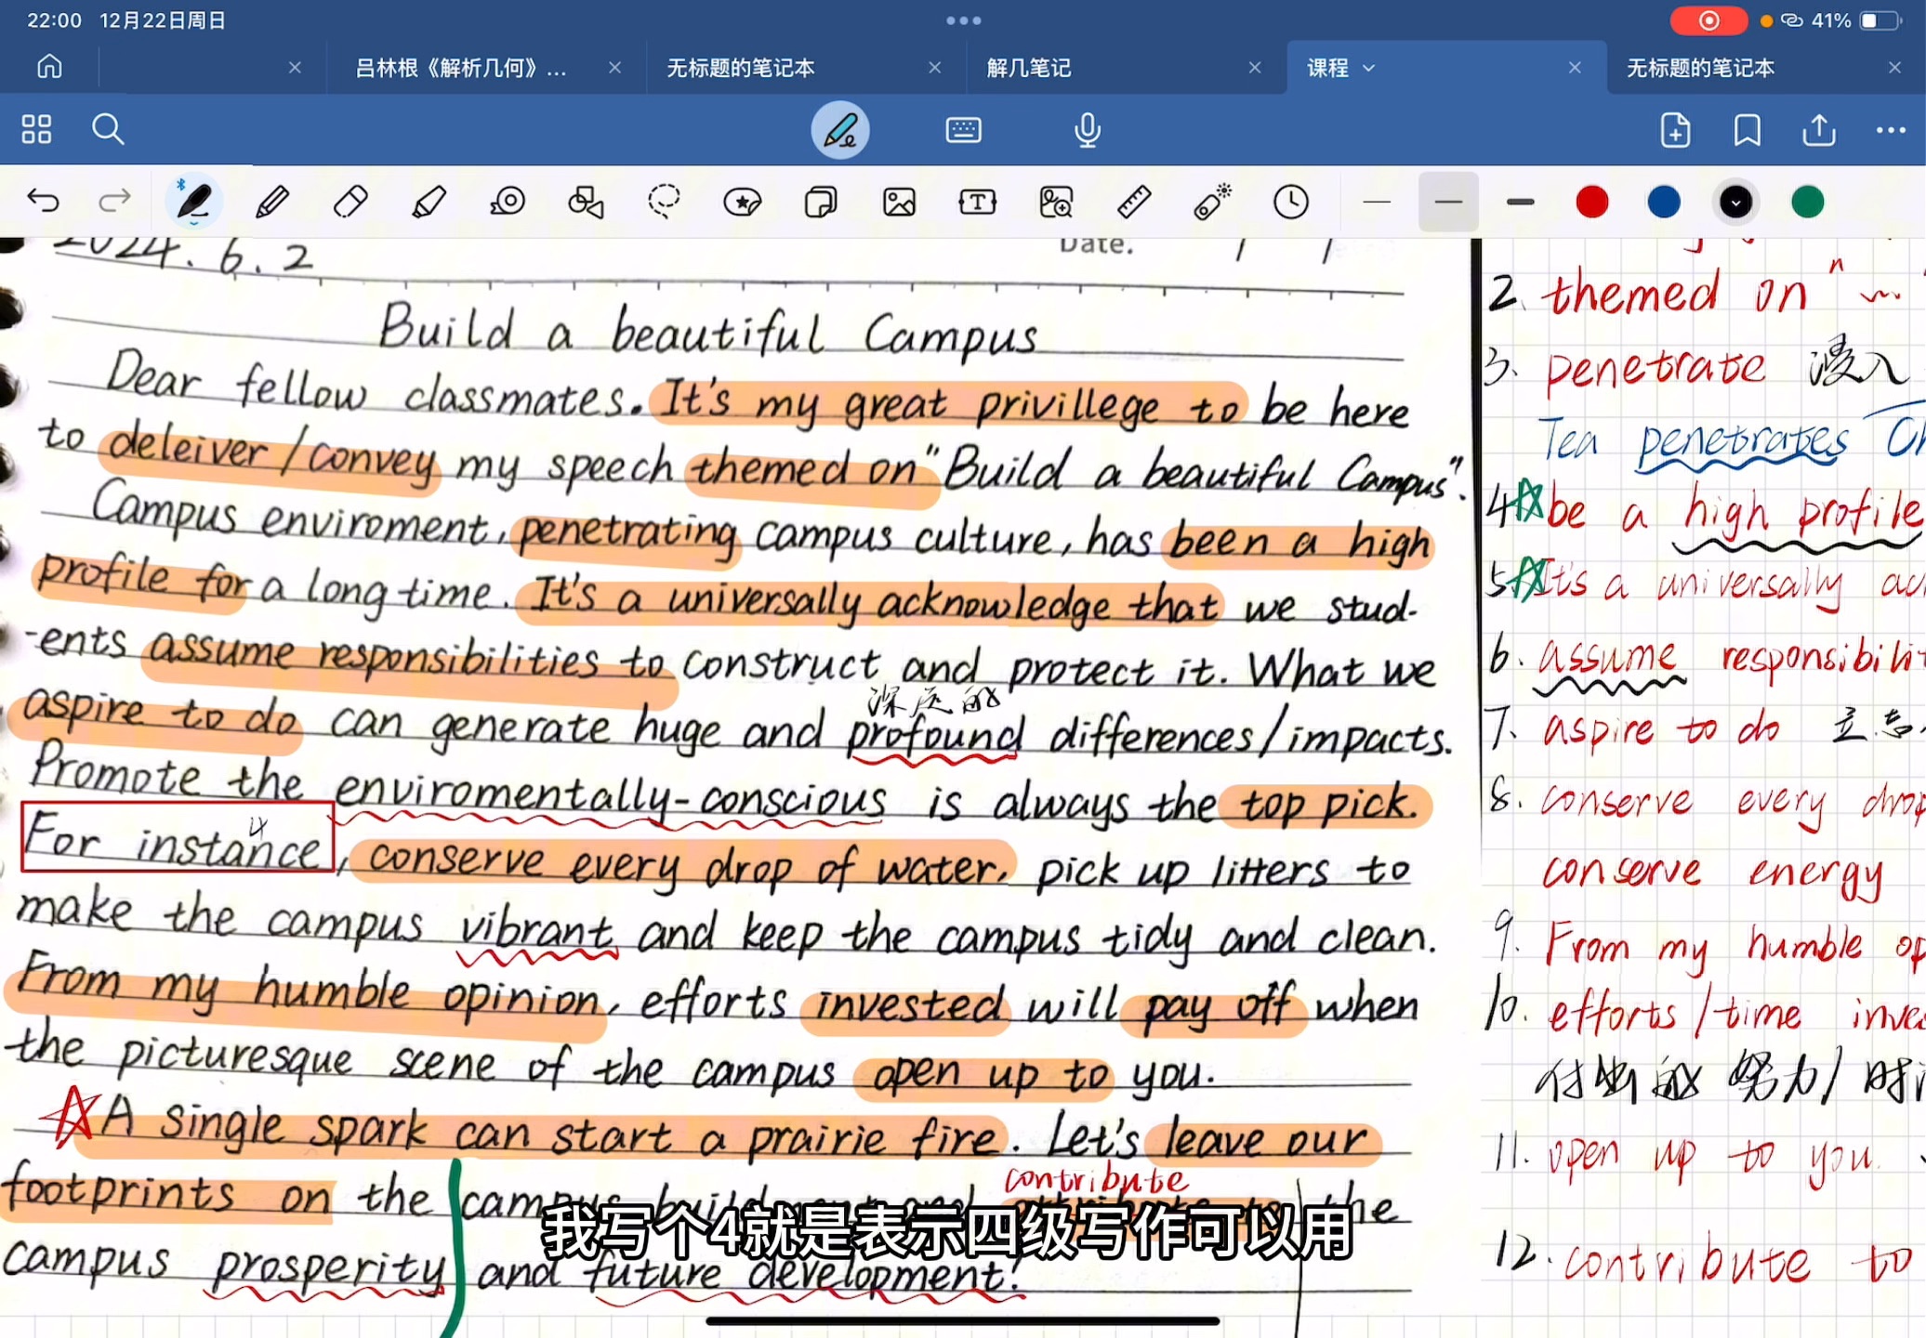Add a new page

(x=1675, y=130)
